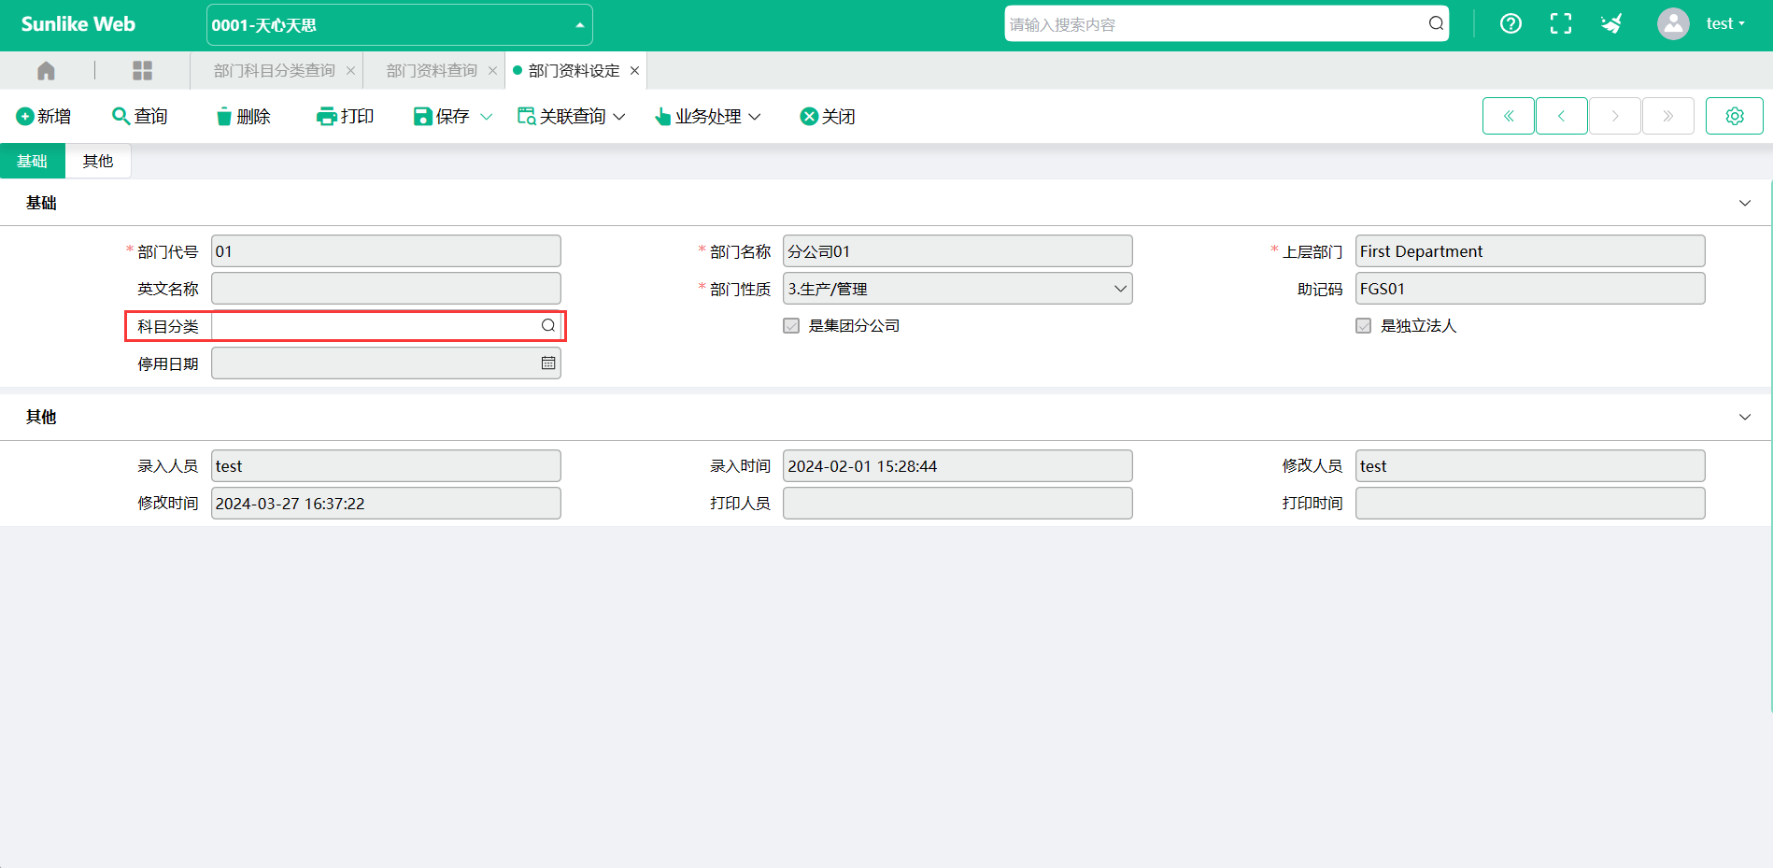The height and width of the screenshot is (868, 1773).
Task: Go to the previous record
Action: (1561, 116)
